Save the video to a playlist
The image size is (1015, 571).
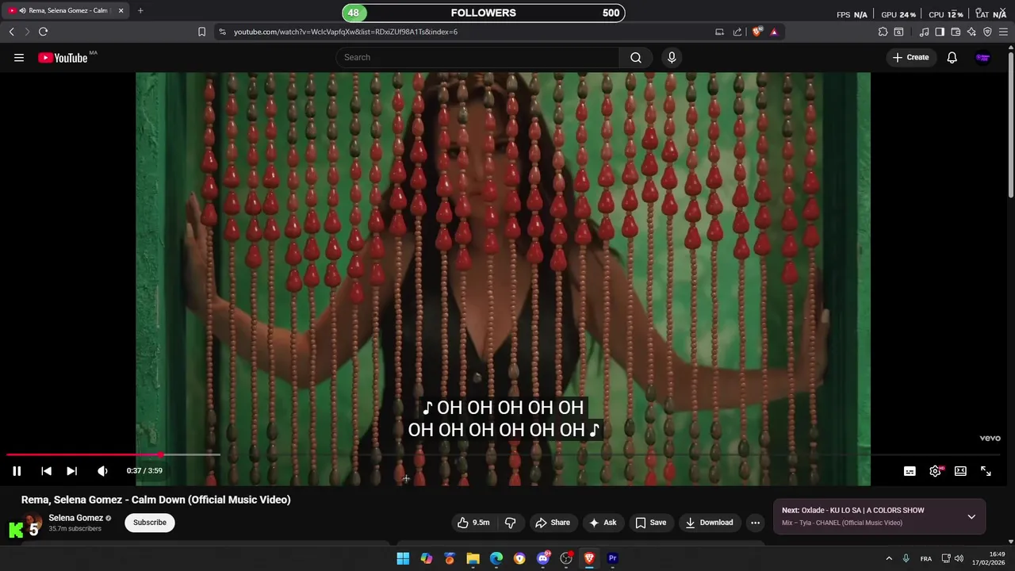coord(650,523)
